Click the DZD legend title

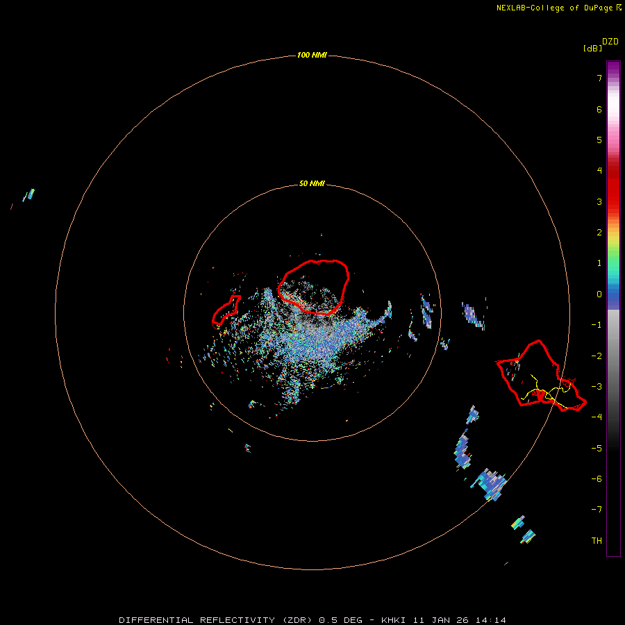(610, 42)
